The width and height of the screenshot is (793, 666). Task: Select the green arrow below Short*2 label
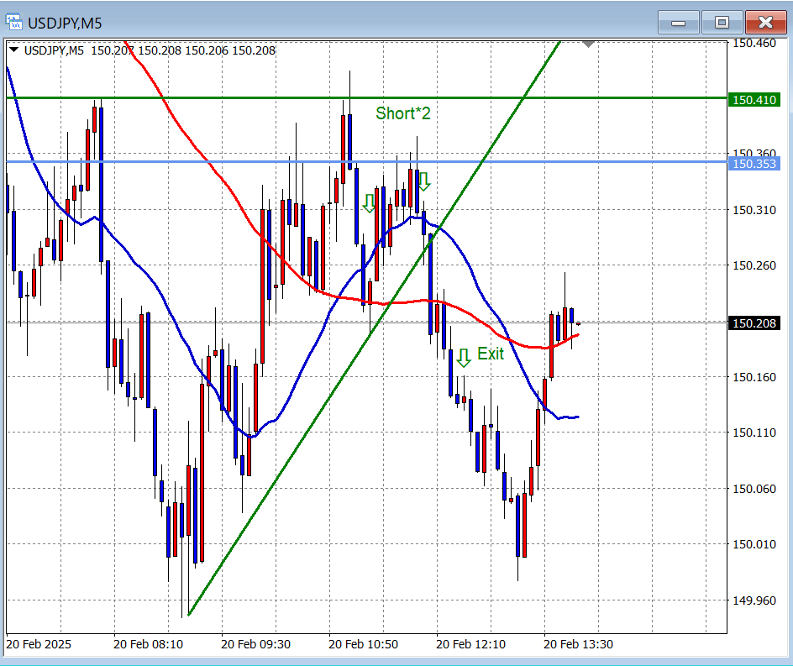(424, 181)
